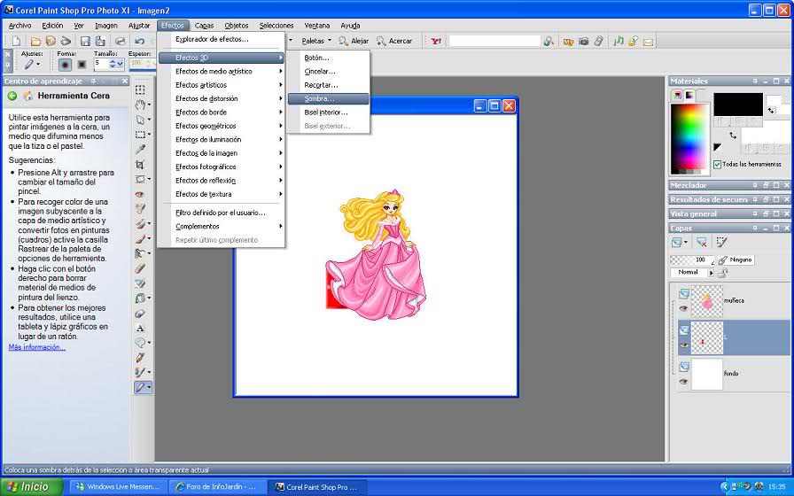This screenshot has height=496, width=794.
Task: Click the layer opacity 100 slider
Action: pyautogui.click(x=692, y=260)
